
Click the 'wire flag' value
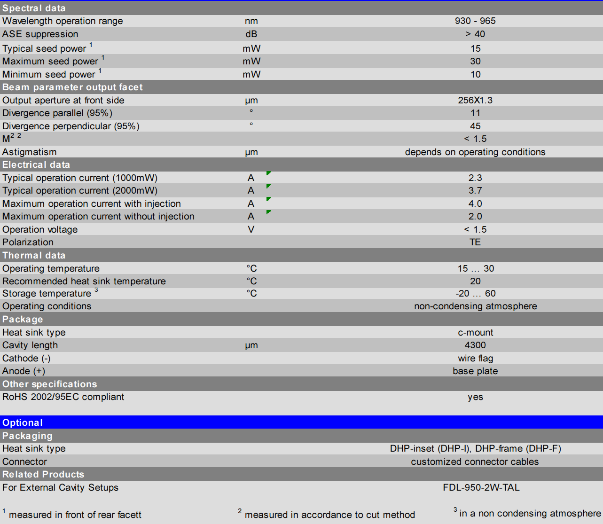click(475, 359)
